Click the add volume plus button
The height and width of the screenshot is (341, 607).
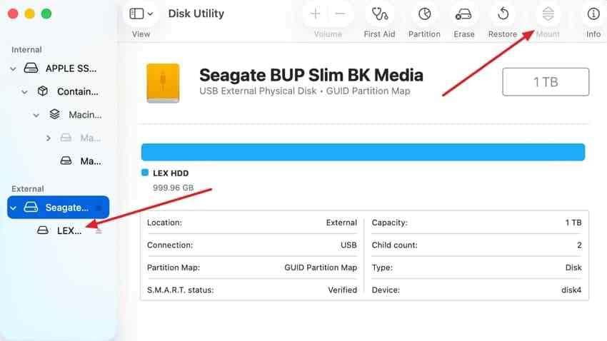(315, 14)
